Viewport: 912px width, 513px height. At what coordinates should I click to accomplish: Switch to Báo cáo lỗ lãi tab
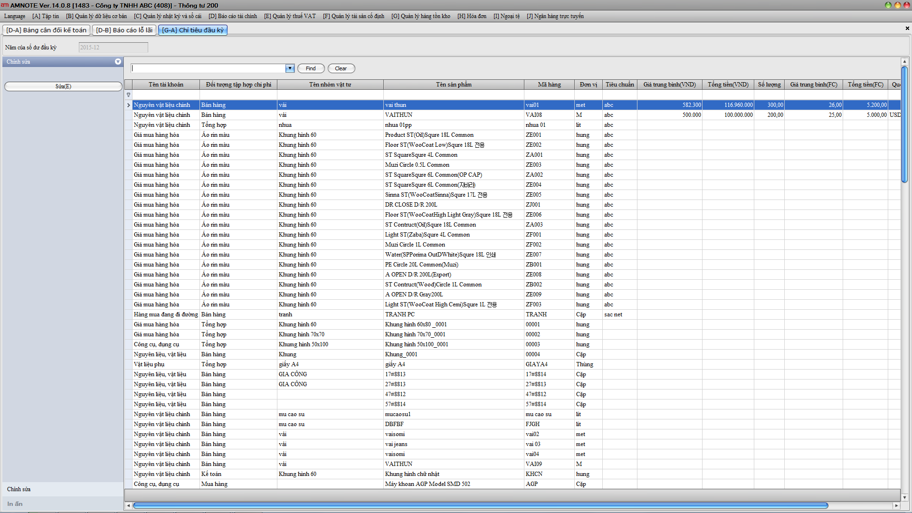pyautogui.click(x=124, y=30)
